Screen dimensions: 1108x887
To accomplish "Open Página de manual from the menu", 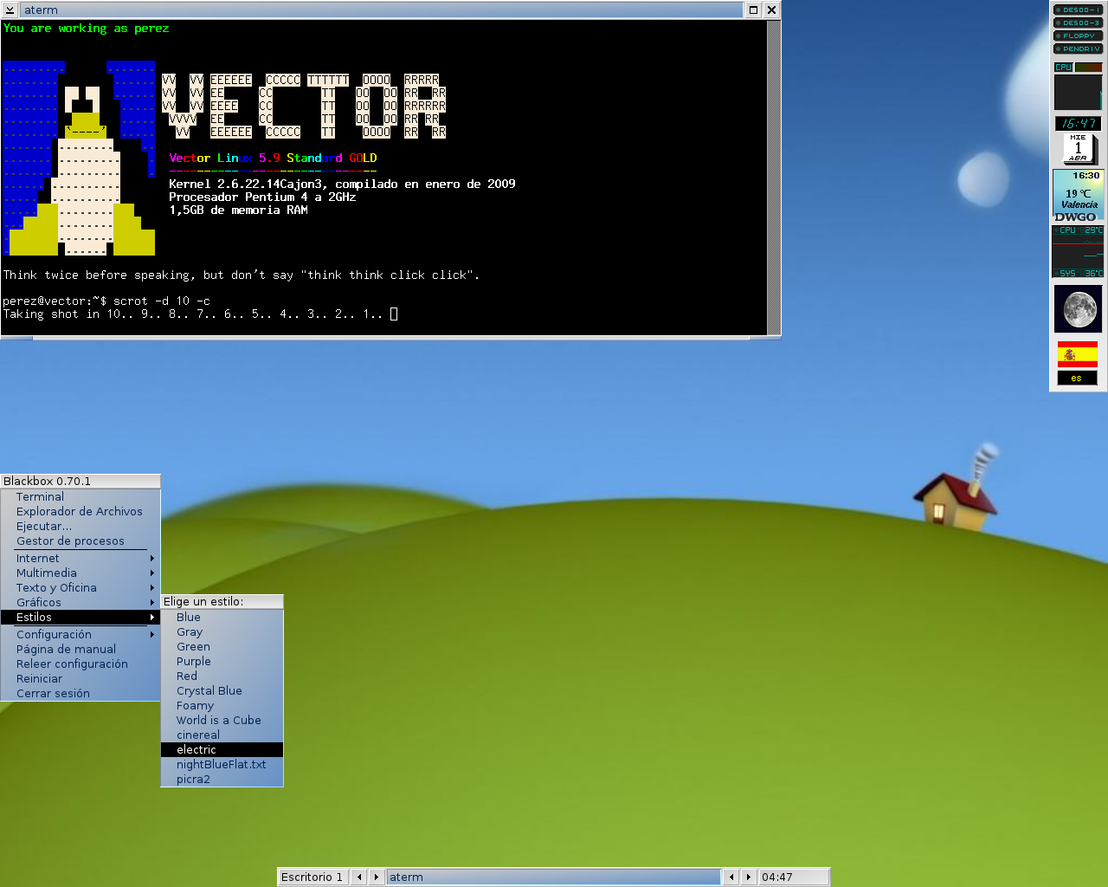I will click(x=81, y=650).
